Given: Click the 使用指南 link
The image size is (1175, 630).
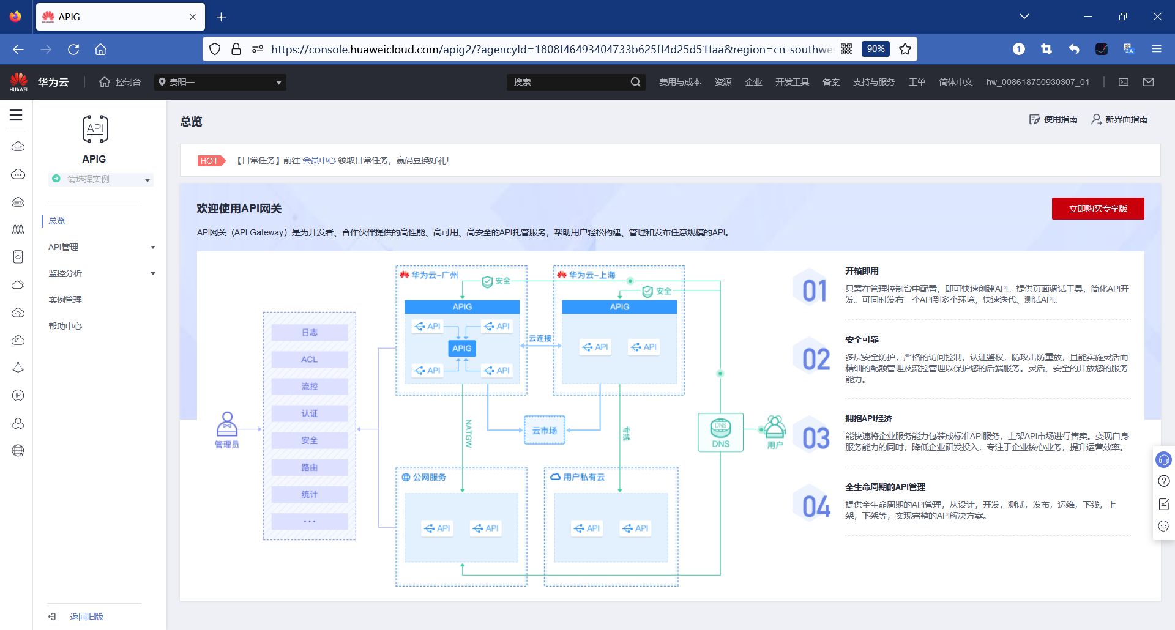Looking at the screenshot, I should pos(1053,119).
